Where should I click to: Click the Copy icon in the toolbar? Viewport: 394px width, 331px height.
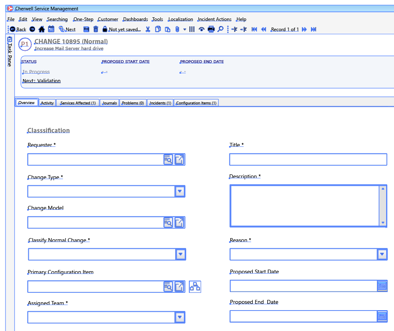(158, 29)
